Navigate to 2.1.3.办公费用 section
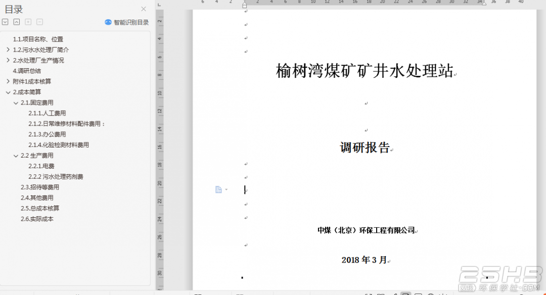The image size is (546, 295). pyautogui.click(x=47, y=134)
